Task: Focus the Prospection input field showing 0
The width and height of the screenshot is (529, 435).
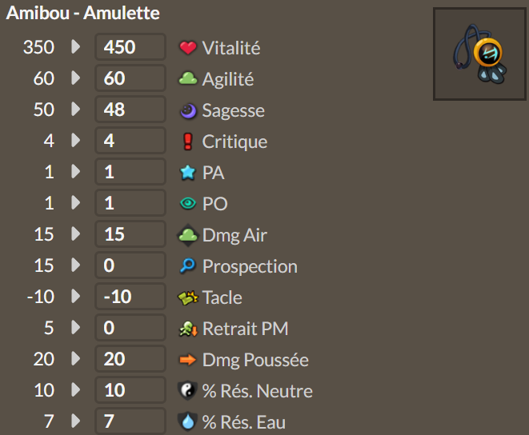Action: point(130,265)
